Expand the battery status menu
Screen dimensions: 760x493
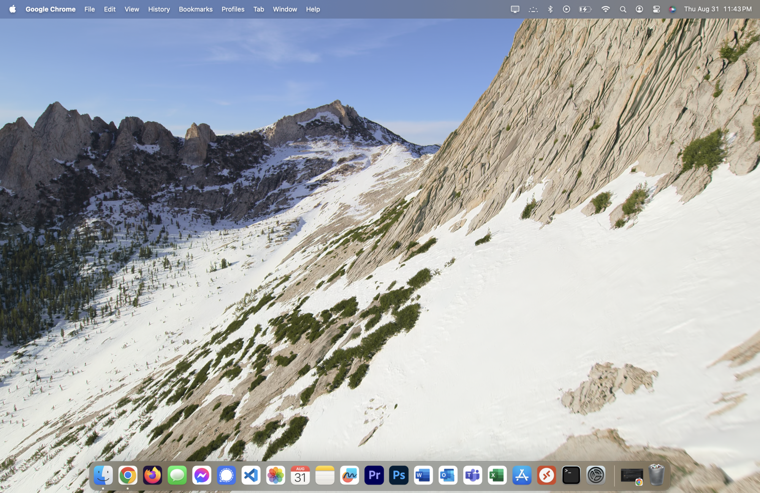(585, 9)
